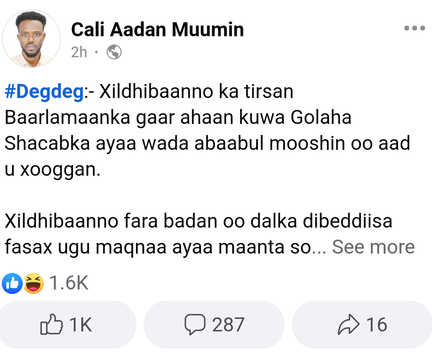View who reacted via 1.6K count

69,284
